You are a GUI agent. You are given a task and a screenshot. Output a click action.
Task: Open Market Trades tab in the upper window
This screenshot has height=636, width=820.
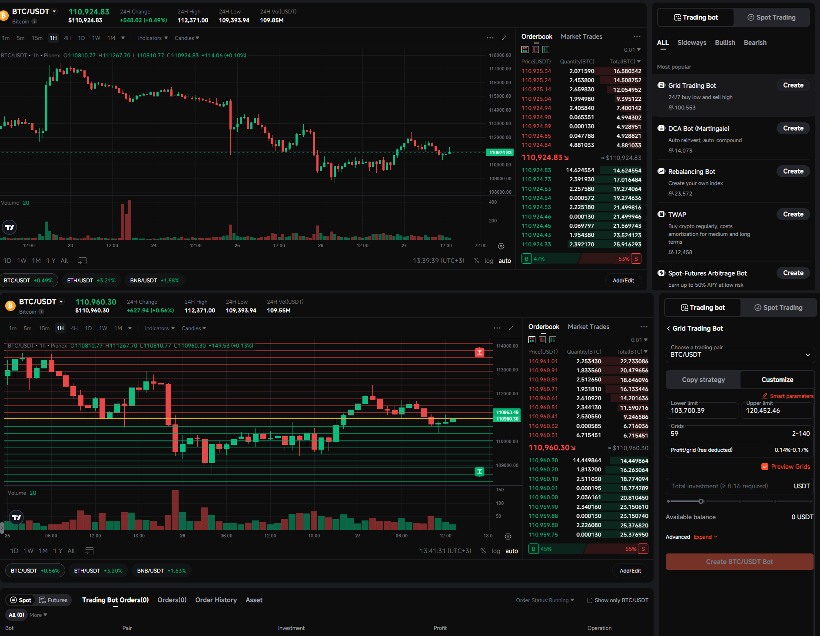[581, 36]
